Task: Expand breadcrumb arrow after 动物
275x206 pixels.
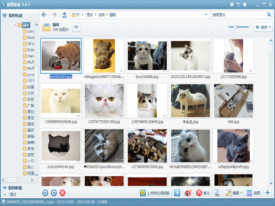Action: 107,15
